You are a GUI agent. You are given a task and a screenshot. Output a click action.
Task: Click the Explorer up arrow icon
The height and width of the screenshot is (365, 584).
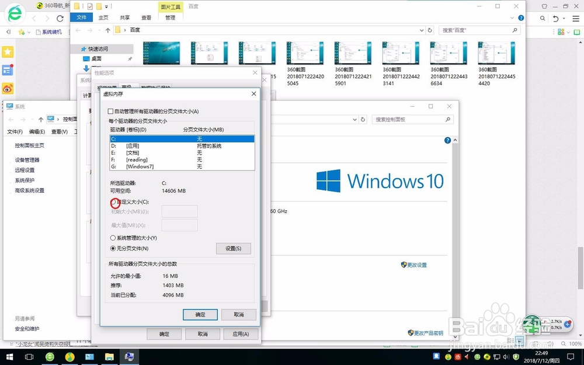tap(107, 30)
